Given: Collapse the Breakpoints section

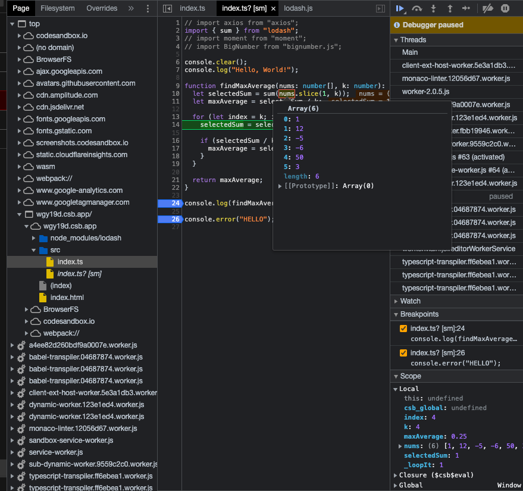Looking at the screenshot, I should pos(396,314).
